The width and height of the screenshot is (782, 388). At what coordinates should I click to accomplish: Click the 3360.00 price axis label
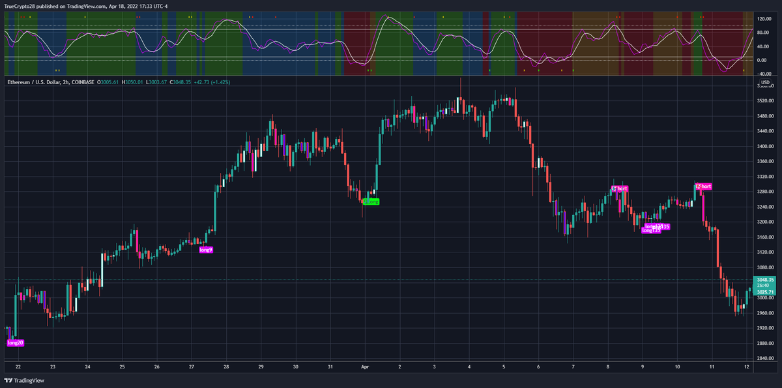coord(765,161)
